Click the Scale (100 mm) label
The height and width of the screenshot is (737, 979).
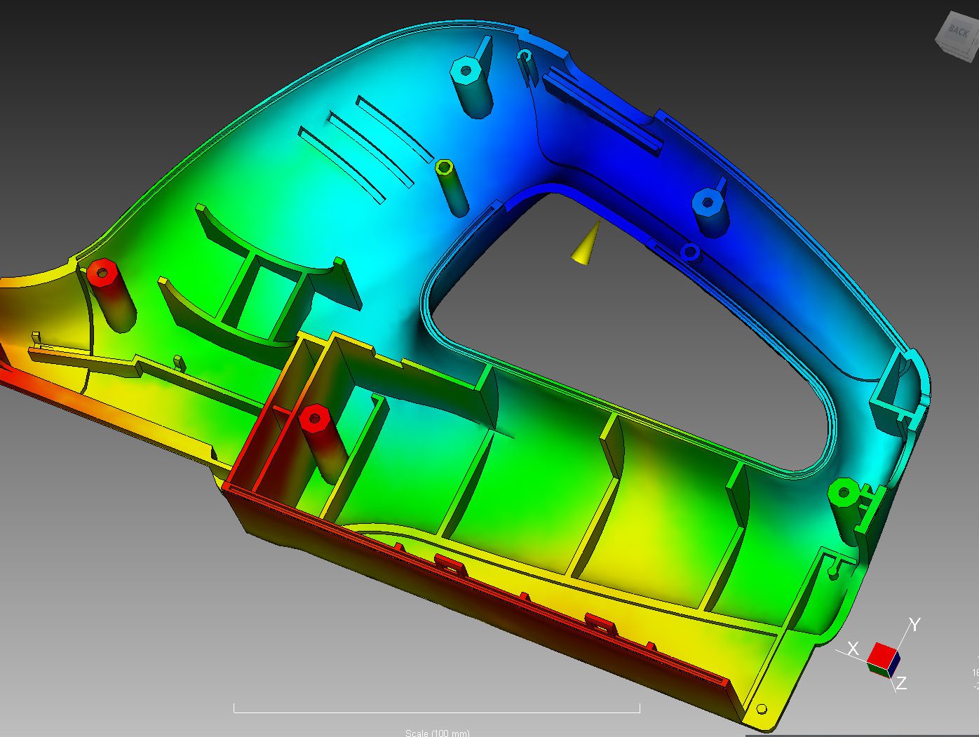pos(437,733)
